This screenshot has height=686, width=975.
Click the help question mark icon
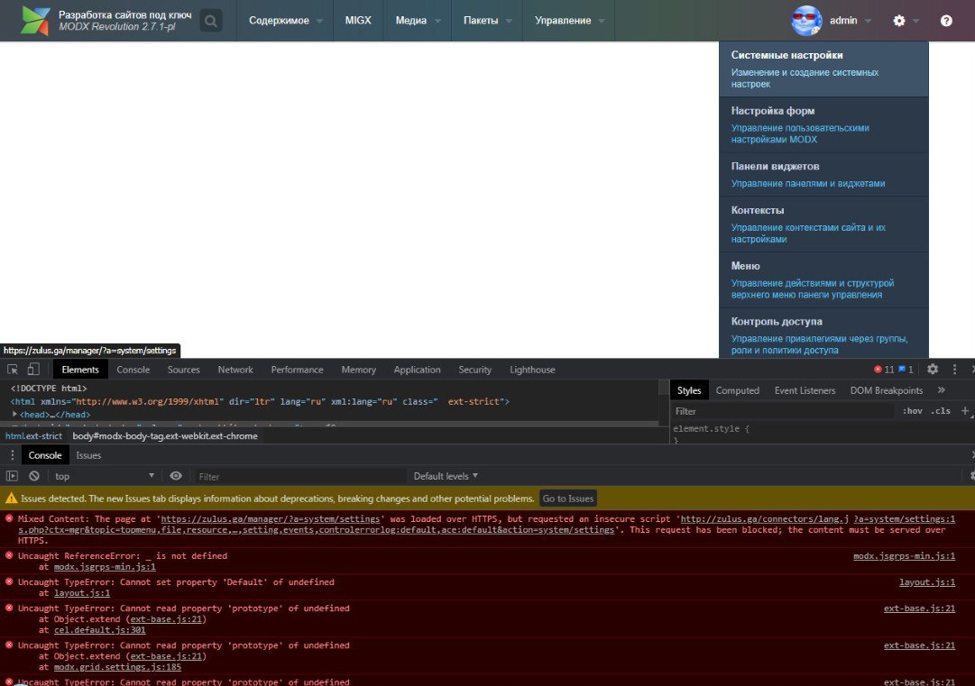coord(946,21)
